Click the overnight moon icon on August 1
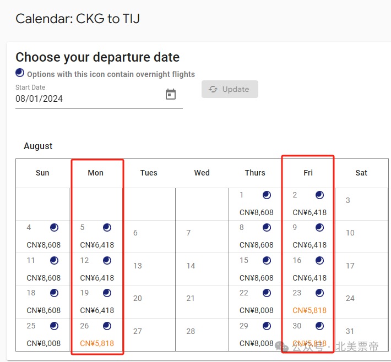The image size is (391, 362). 267,195
